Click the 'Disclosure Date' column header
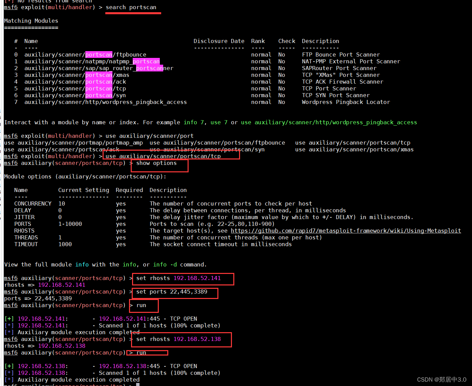The height and width of the screenshot is (386, 472). (219, 41)
